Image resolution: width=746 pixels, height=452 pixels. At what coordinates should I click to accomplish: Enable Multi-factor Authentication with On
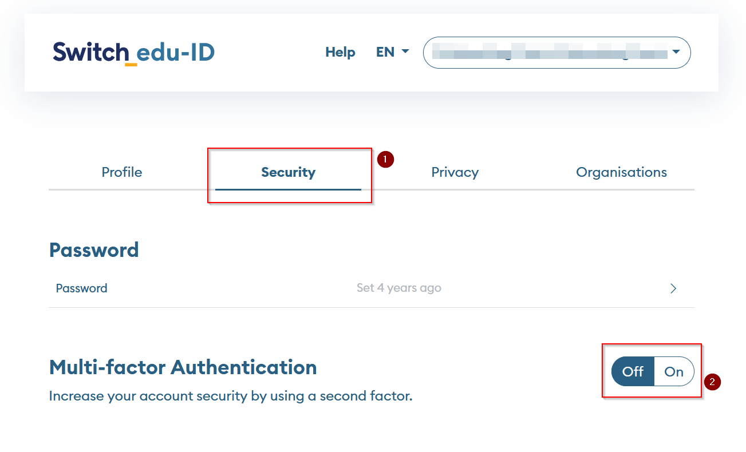point(674,372)
